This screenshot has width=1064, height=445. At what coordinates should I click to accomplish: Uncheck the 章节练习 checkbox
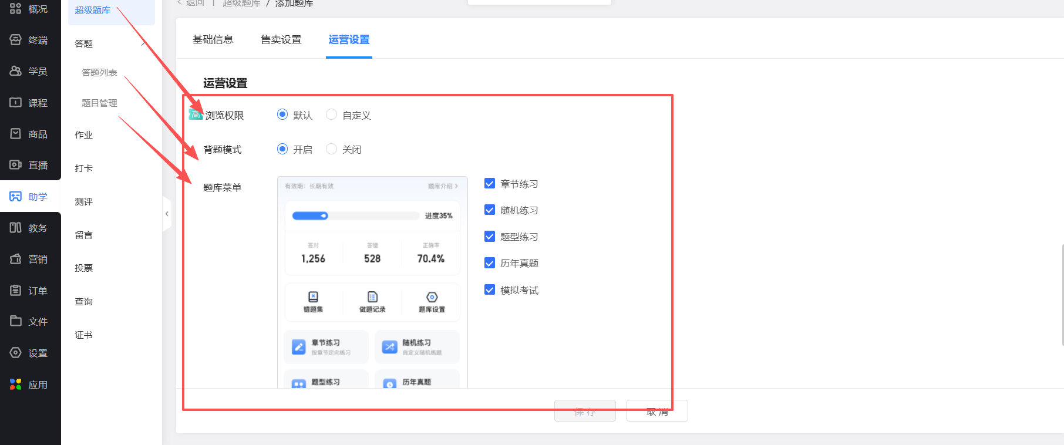tap(490, 183)
